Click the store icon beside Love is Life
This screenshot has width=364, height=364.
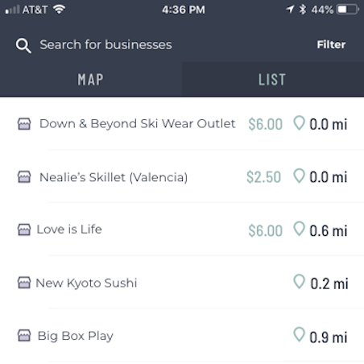point(24,230)
